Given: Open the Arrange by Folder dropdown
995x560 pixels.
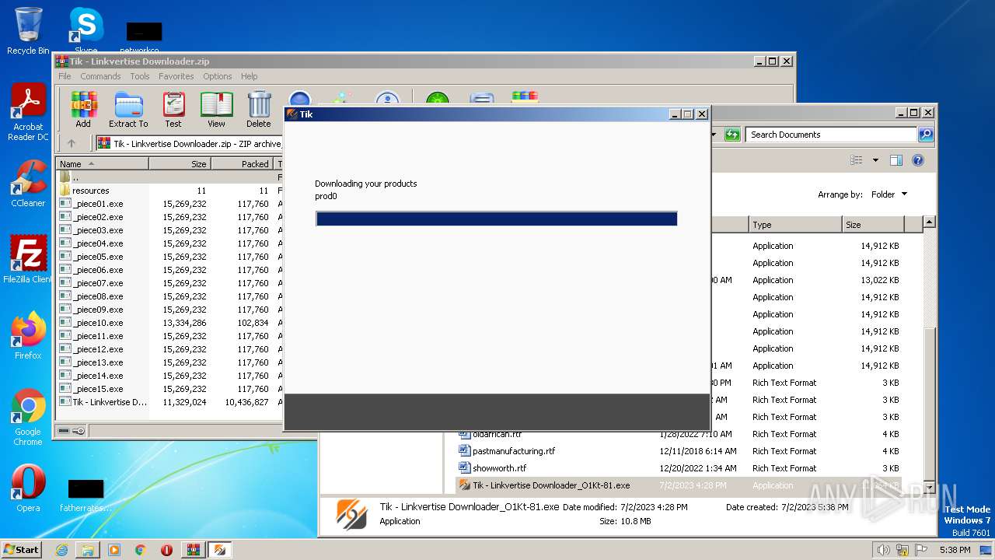Looking at the screenshot, I should point(889,194).
